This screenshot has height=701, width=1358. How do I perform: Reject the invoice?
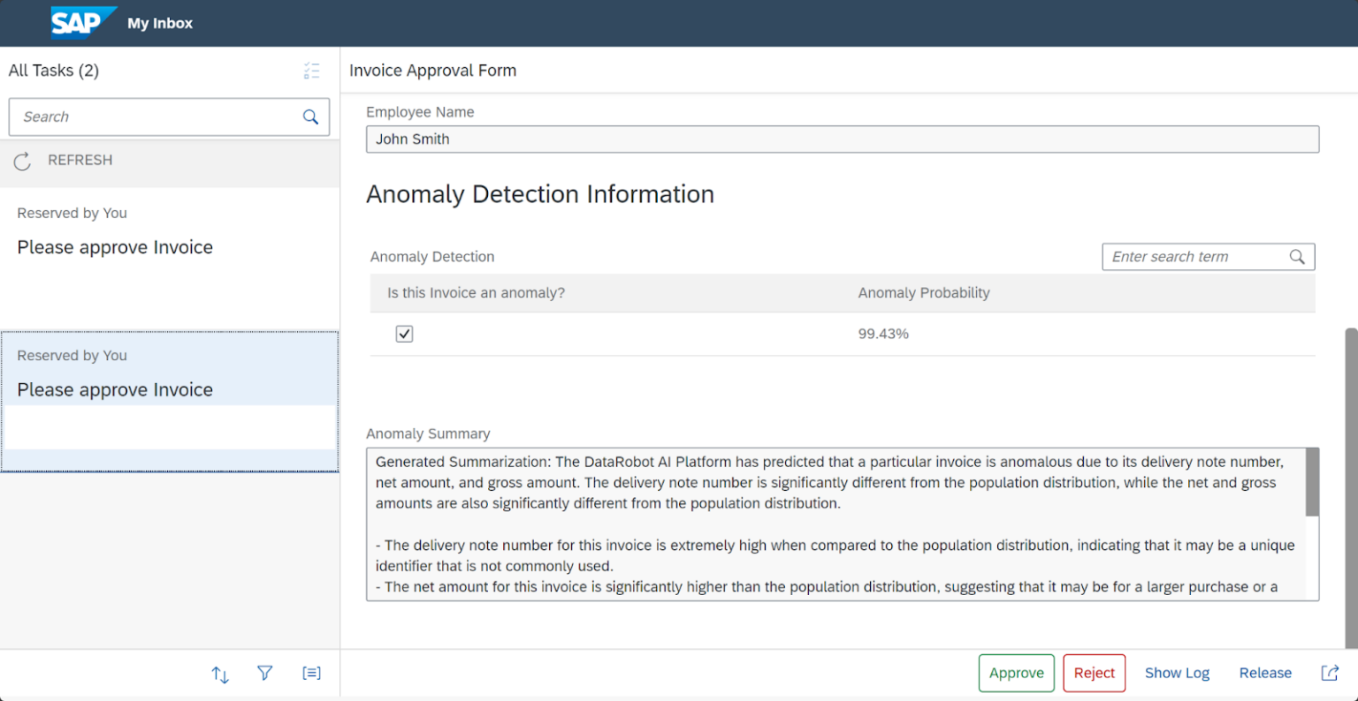point(1094,672)
